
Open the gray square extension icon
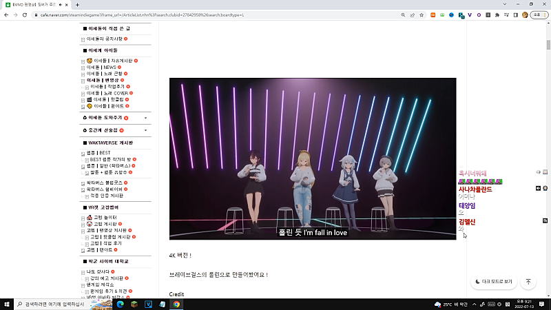tap(488, 15)
